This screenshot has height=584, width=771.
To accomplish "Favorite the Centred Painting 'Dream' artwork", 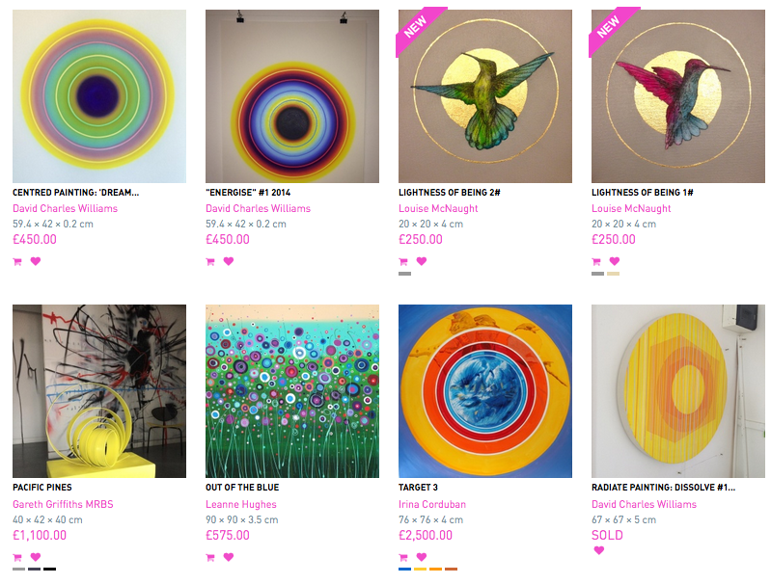I will click(x=36, y=261).
